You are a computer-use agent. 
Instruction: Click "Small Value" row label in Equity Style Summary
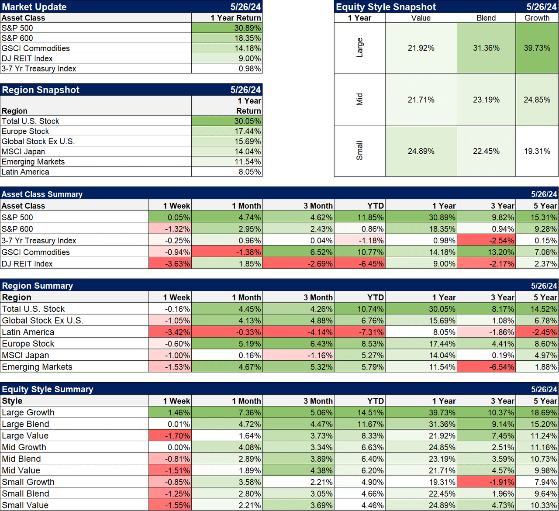25,505
